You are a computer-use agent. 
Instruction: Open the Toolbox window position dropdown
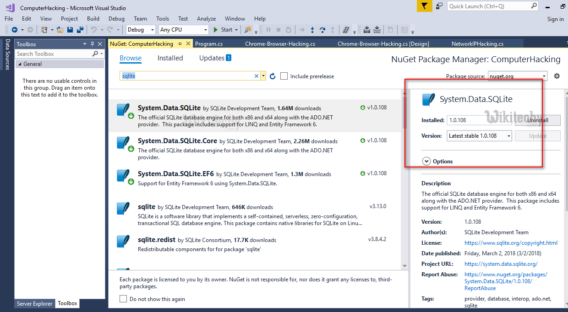click(85, 44)
